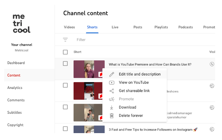The width and height of the screenshot is (222, 140).
Task: Click the "Metricool" channel name under Your channel
Action: point(21,50)
